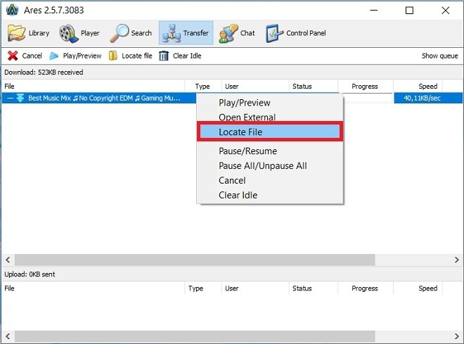The height and width of the screenshot is (344, 464).
Task: Click download list left scroll arrow
Action: tap(8, 260)
